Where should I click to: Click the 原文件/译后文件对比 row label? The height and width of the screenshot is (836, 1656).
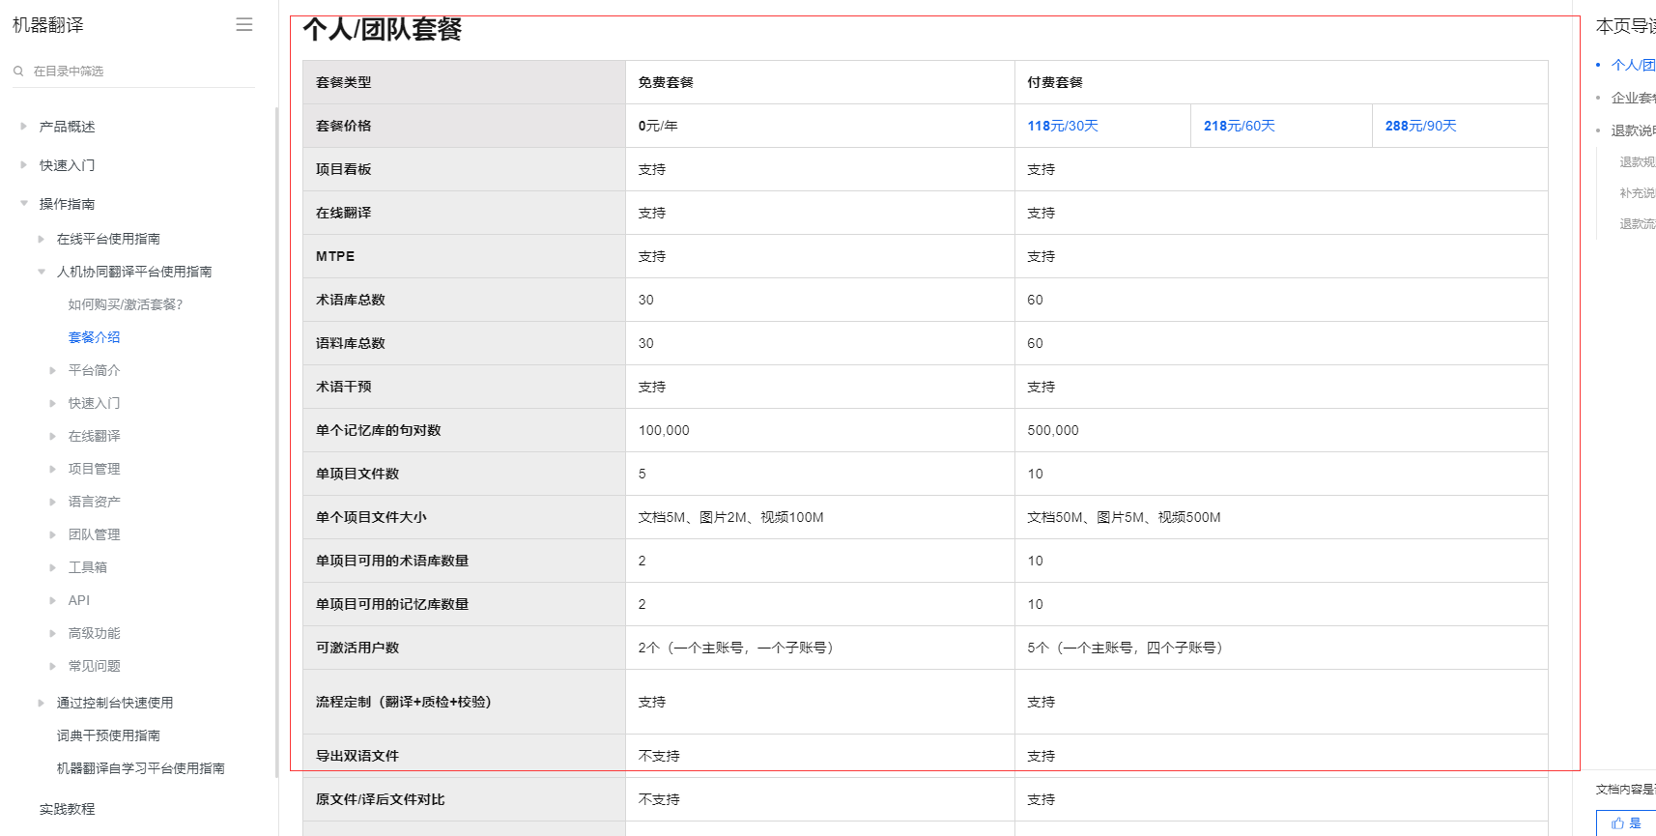381,799
